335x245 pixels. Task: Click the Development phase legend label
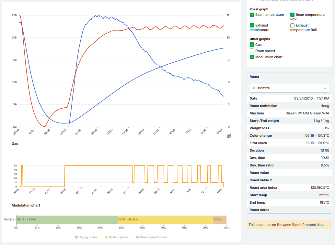point(154,237)
